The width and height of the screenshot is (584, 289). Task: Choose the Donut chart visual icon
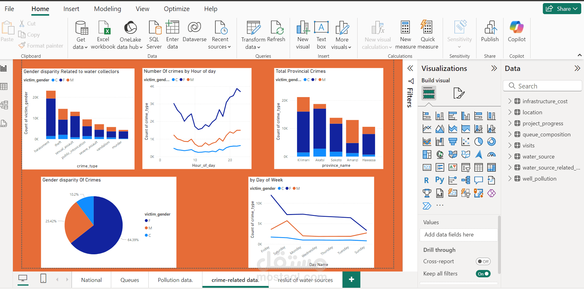[x=491, y=142]
